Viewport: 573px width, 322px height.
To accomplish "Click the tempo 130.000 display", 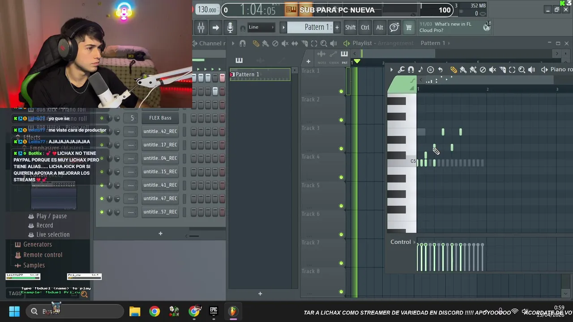I will point(207,10).
